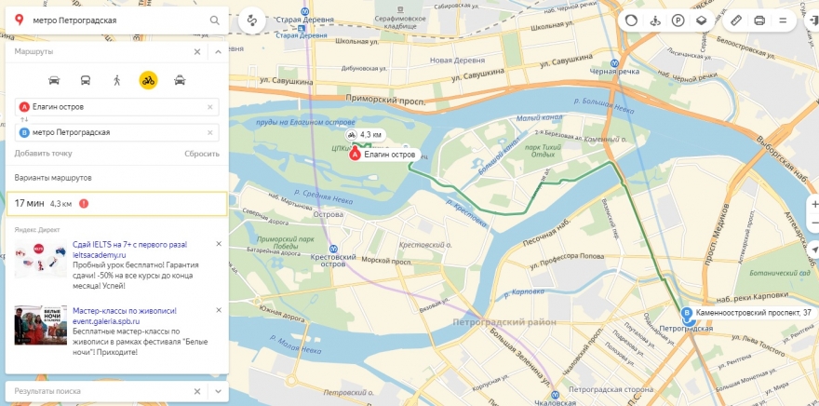Viewport: 819px width, 406px height.
Task: Collapse the Маршруты panel with chevron
Action: point(219,52)
